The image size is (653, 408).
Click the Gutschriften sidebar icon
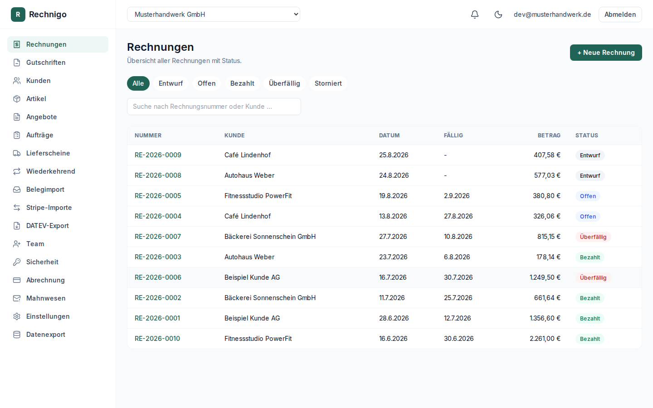coord(17,63)
